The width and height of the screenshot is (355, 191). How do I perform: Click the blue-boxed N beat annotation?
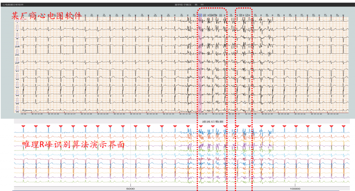[x=200, y=15]
